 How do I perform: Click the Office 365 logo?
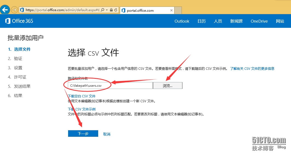(x=19, y=21)
